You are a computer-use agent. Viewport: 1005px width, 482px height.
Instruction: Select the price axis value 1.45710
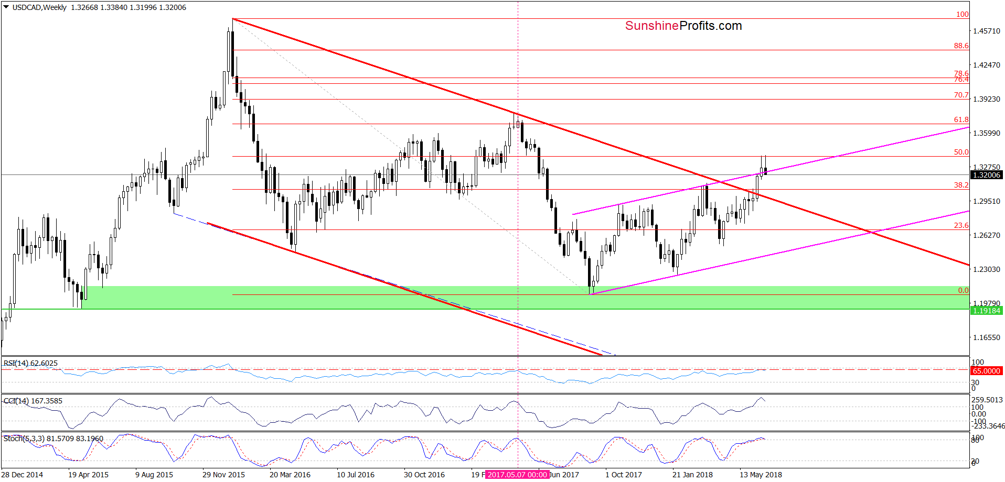987,31
